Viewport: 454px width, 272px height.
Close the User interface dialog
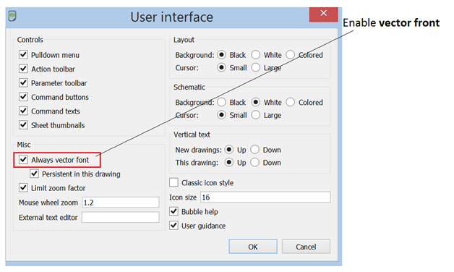323,14
